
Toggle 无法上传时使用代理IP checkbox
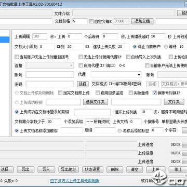[81, 57]
